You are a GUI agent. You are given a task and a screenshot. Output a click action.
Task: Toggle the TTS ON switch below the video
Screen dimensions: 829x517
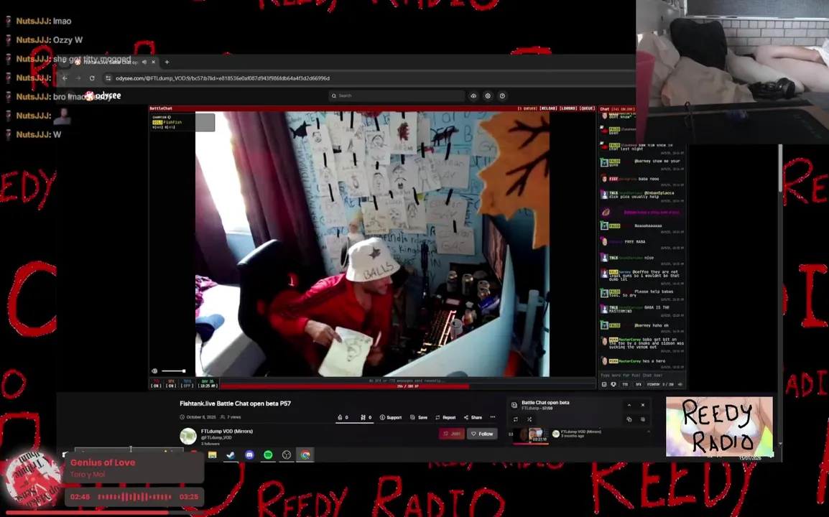click(156, 383)
